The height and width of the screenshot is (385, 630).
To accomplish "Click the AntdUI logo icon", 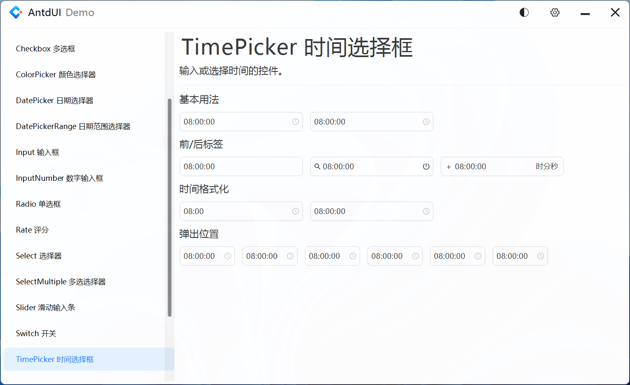I will coord(16,12).
